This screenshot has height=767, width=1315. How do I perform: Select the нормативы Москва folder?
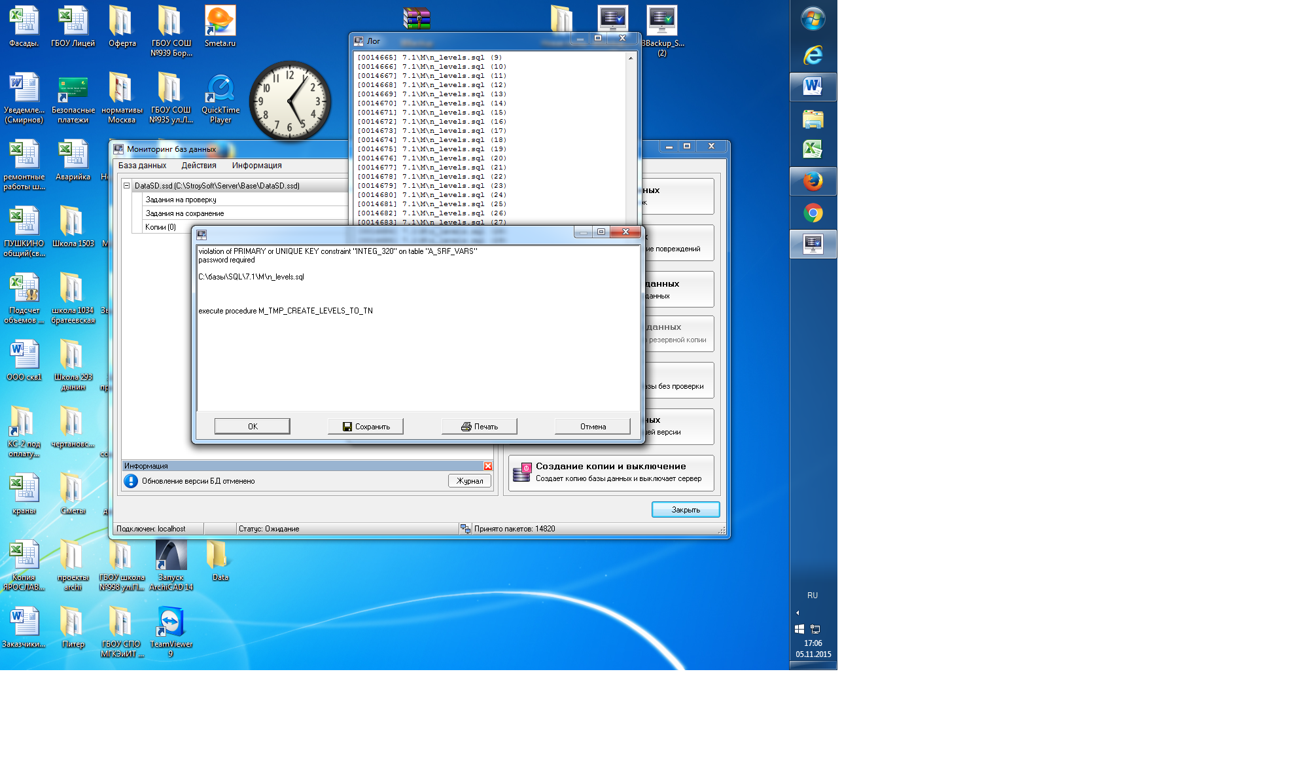(122, 98)
